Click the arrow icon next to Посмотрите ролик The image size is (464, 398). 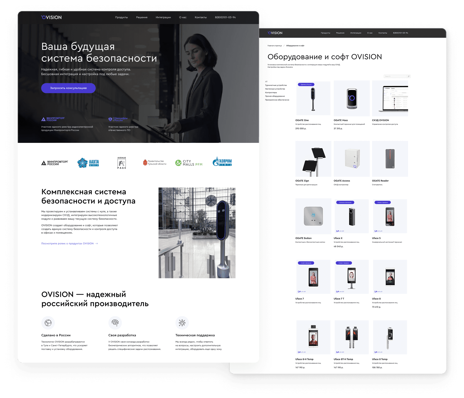97,243
